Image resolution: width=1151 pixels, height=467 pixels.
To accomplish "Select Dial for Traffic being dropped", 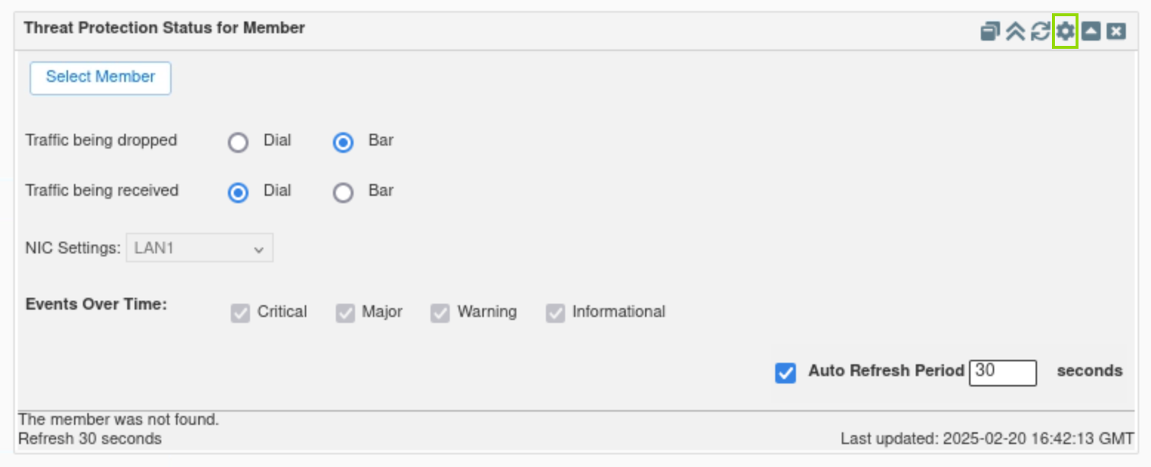I will pos(238,143).
